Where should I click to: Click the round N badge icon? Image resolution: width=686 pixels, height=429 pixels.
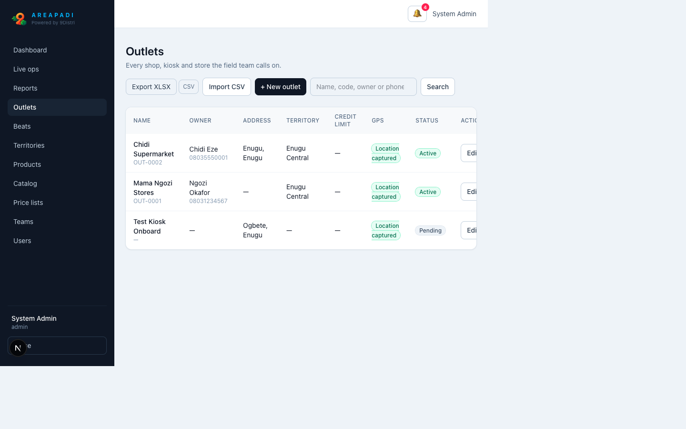point(18,348)
